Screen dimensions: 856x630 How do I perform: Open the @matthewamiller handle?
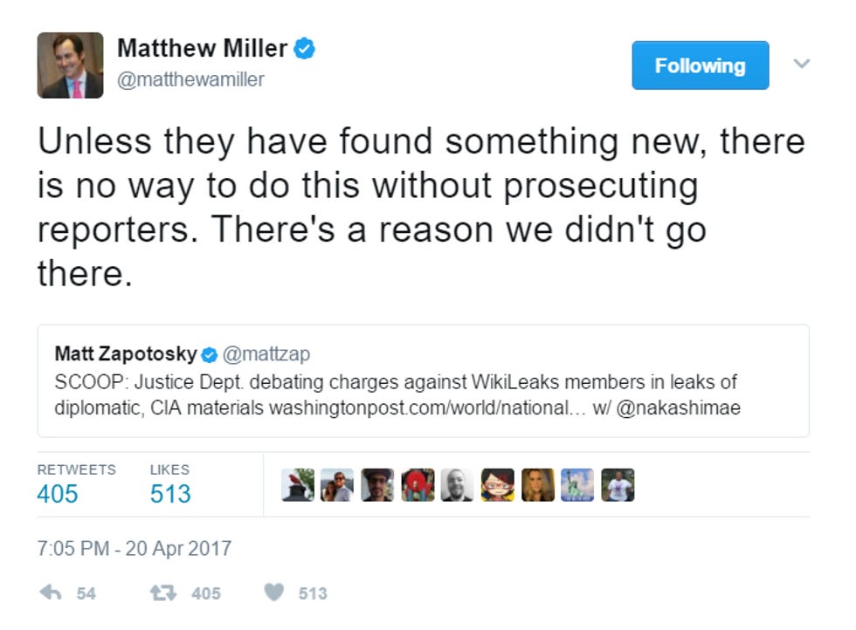point(190,79)
